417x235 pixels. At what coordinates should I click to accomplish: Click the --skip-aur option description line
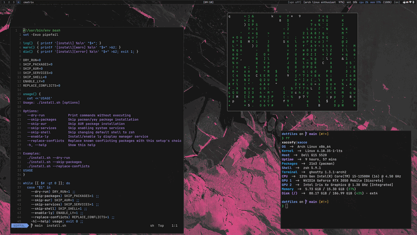[76, 124]
